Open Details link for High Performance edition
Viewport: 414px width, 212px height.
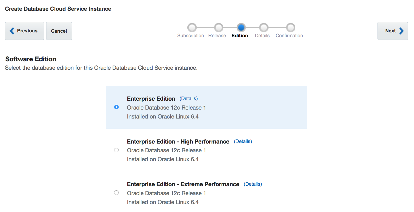pyautogui.click(x=243, y=142)
